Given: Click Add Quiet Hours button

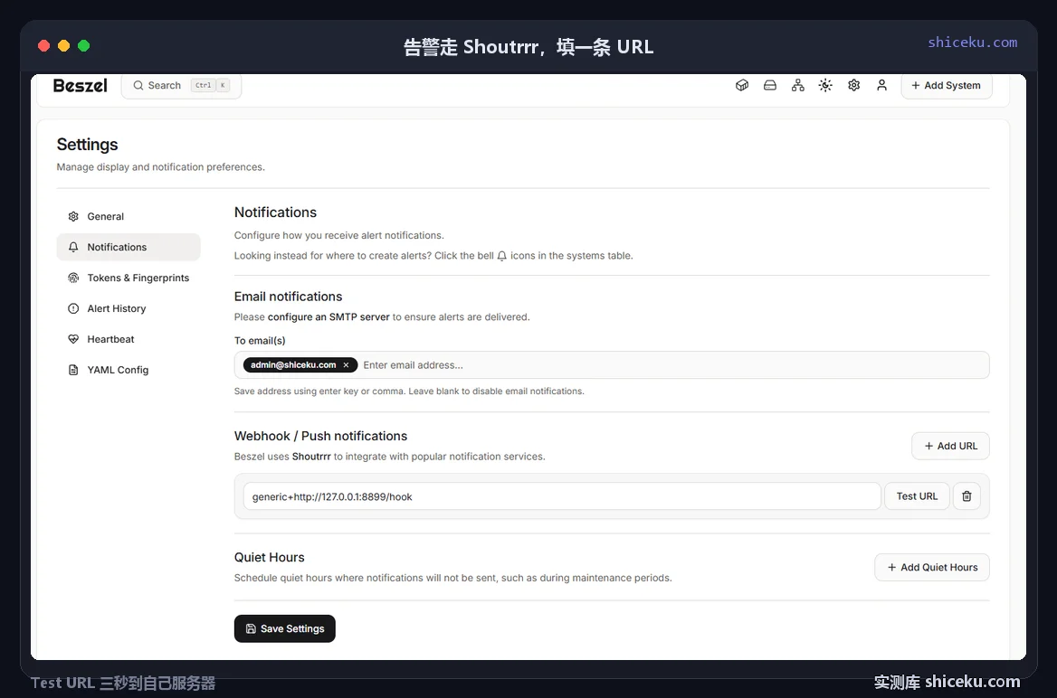Looking at the screenshot, I should click(x=931, y=567).
